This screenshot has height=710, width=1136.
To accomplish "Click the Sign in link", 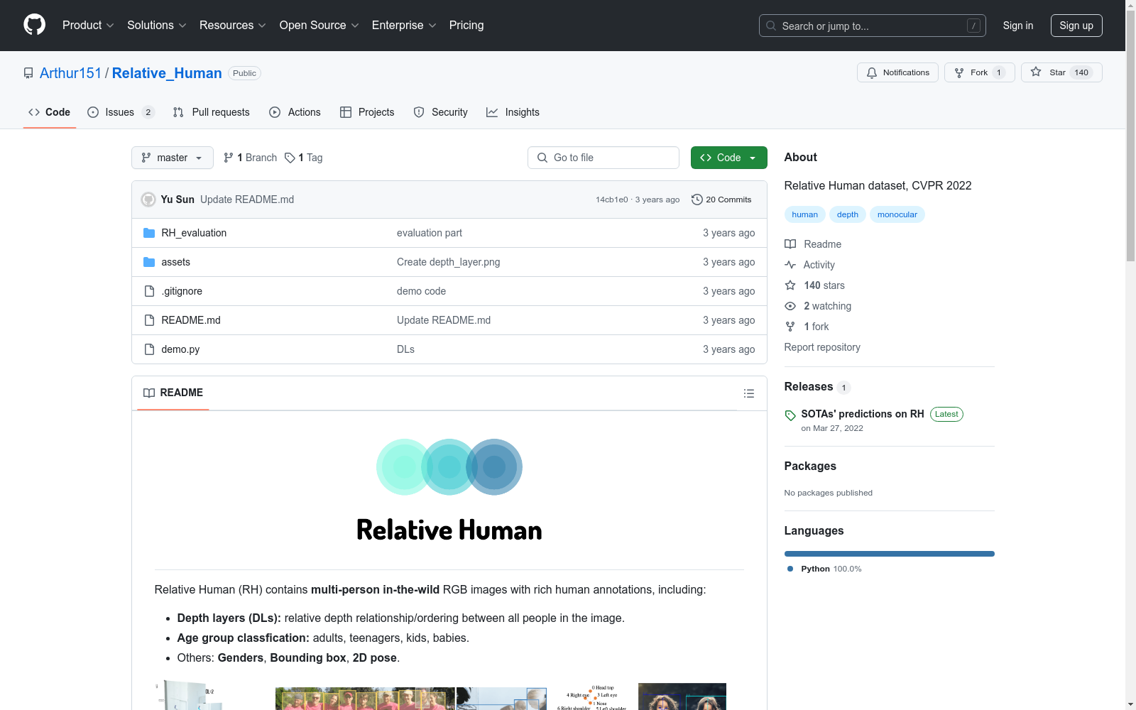I will pos(1018,26).
